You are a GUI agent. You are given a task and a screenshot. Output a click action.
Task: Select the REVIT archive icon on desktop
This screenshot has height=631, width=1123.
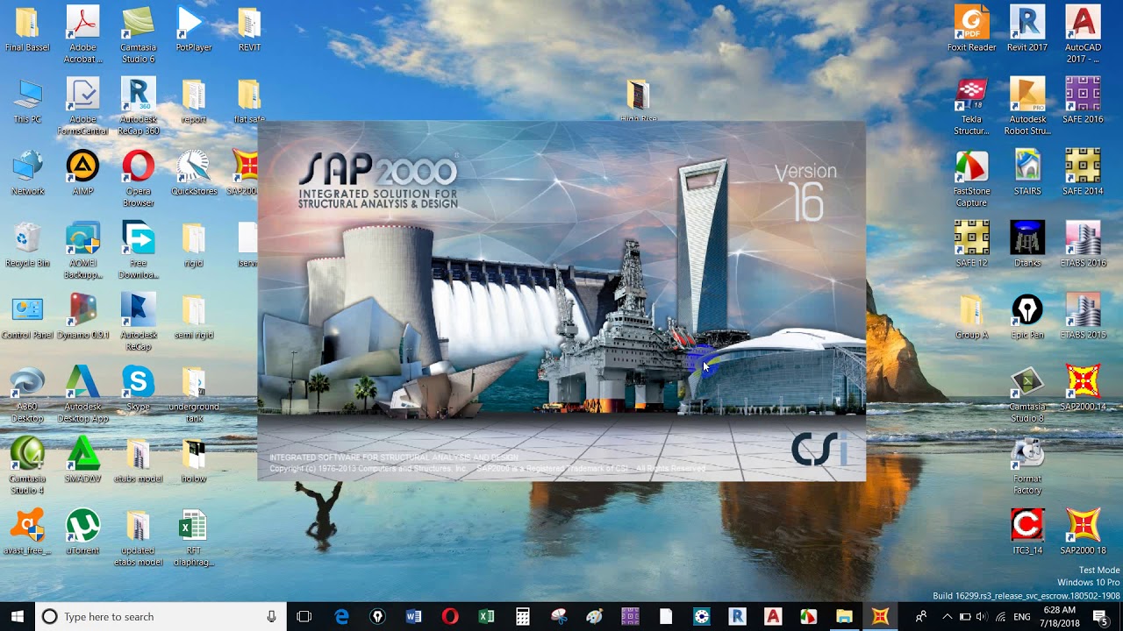pos(249,28)
